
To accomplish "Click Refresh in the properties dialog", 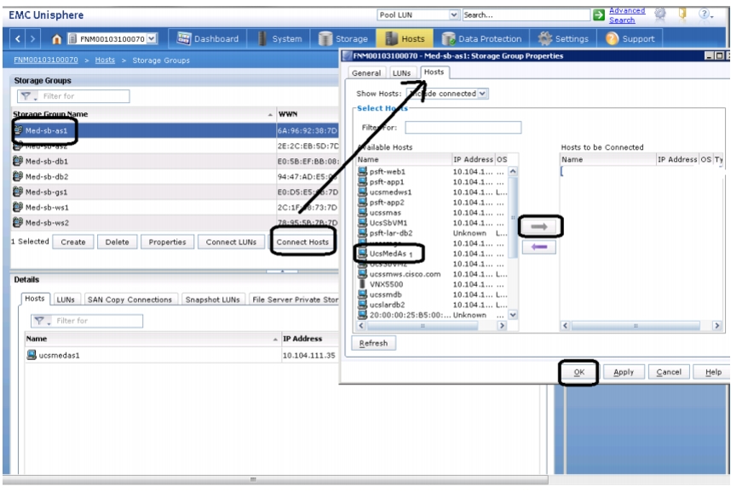I will 373,343.
